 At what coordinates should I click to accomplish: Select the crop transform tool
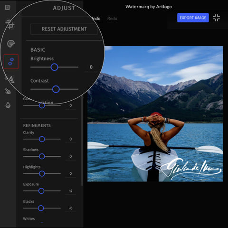pos(10,24)
